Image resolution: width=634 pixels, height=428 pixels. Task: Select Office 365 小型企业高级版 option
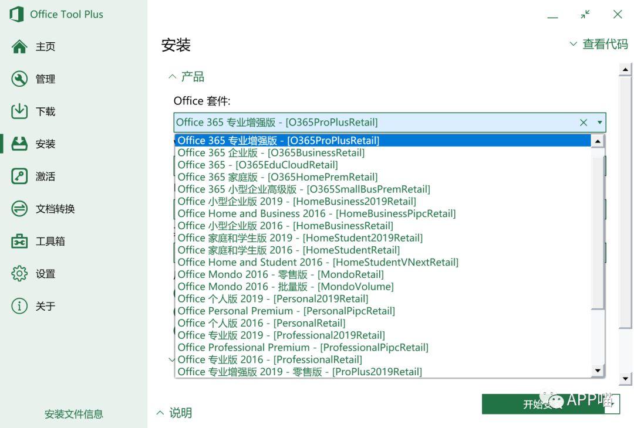(383, 189)
